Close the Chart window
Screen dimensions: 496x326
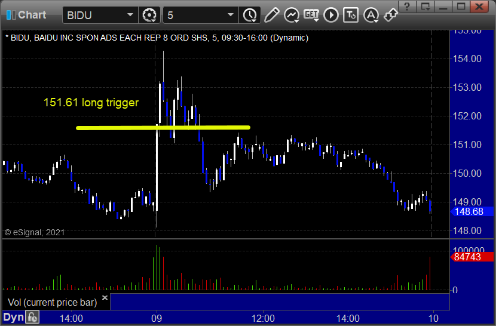[479, 7]
